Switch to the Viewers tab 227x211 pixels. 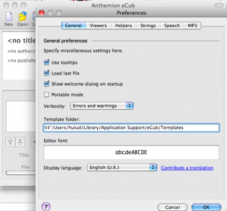coord(98,26)
